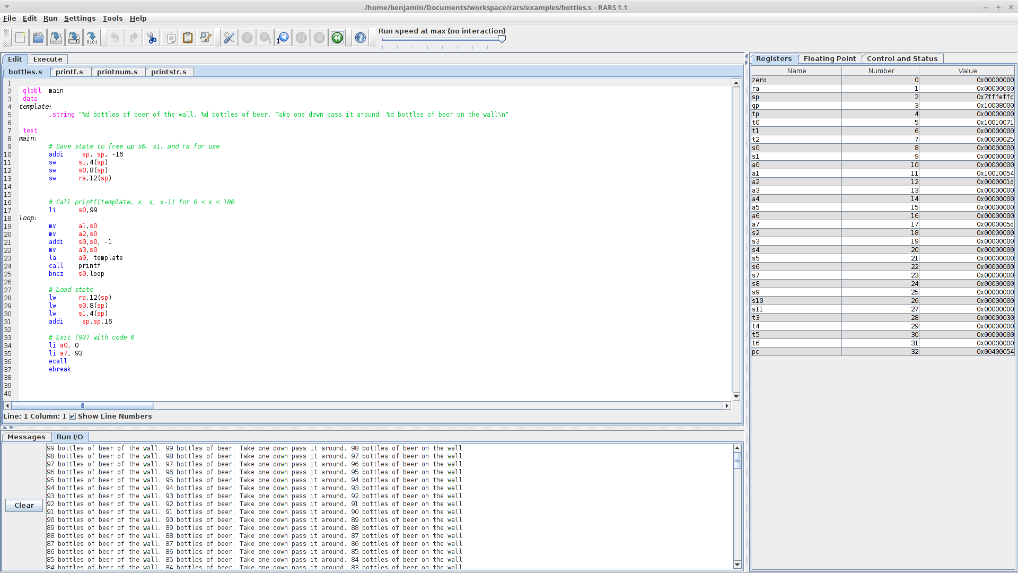Screen dimensions: 1018x573
Task: Click the Paste clipboard icon
Action: tap(188, 38)
